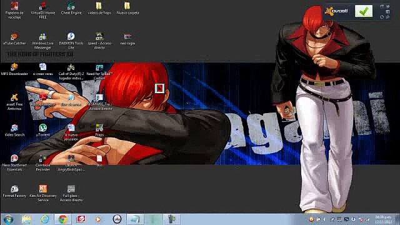This screenshot has width=400, height=225.
Task: Launch Format Factory shortcut
Action: tap(14, 191)
